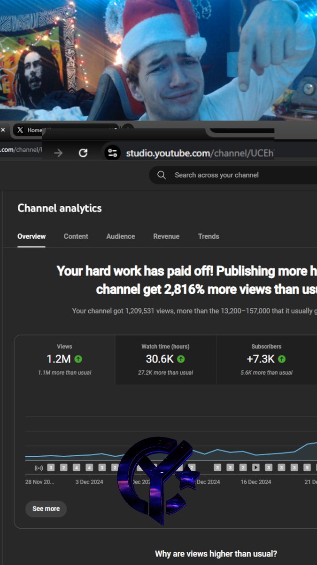Click the See more button
The image size is (317, 565).
point(46,509)
